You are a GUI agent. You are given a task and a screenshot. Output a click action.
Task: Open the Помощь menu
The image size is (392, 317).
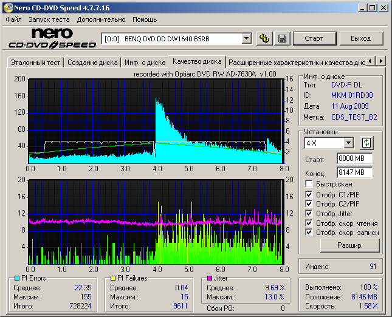coord(145,19)
